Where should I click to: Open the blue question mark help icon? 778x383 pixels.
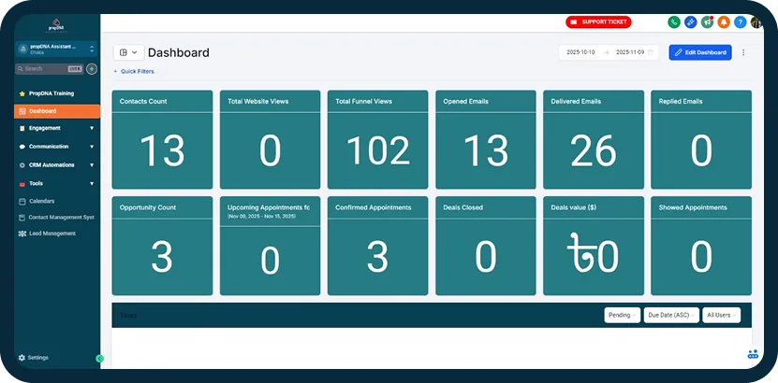741,21
